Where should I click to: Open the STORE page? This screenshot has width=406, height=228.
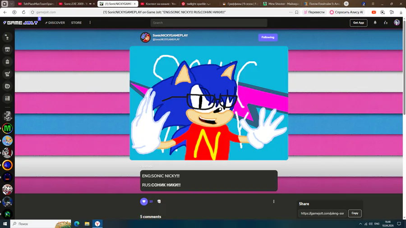coord(76,23)
